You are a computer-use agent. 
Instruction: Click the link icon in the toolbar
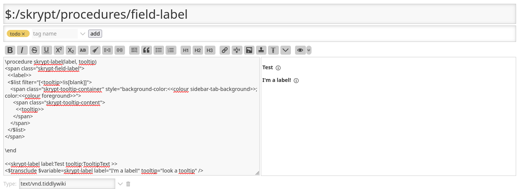point(224,50)
